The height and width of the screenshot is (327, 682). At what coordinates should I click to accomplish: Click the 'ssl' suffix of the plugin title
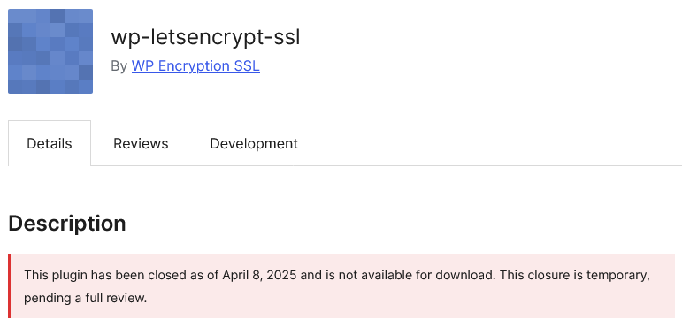click(287, 38)
